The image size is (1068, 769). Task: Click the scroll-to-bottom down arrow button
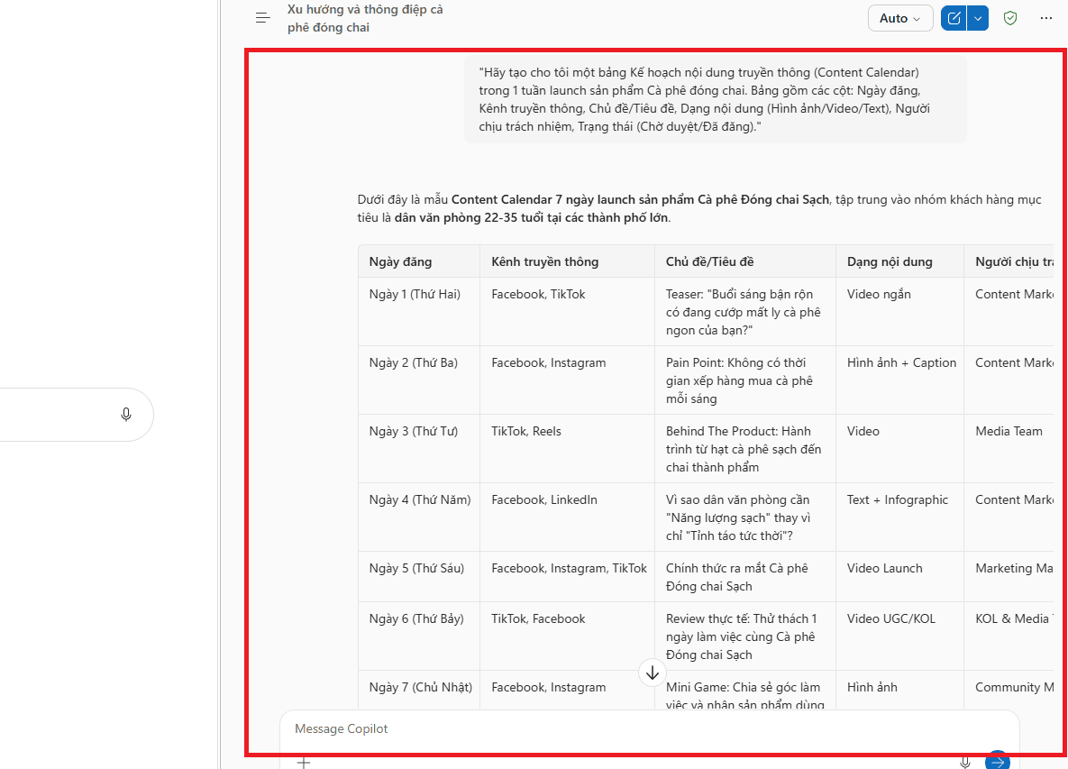[x=652, y=673]
